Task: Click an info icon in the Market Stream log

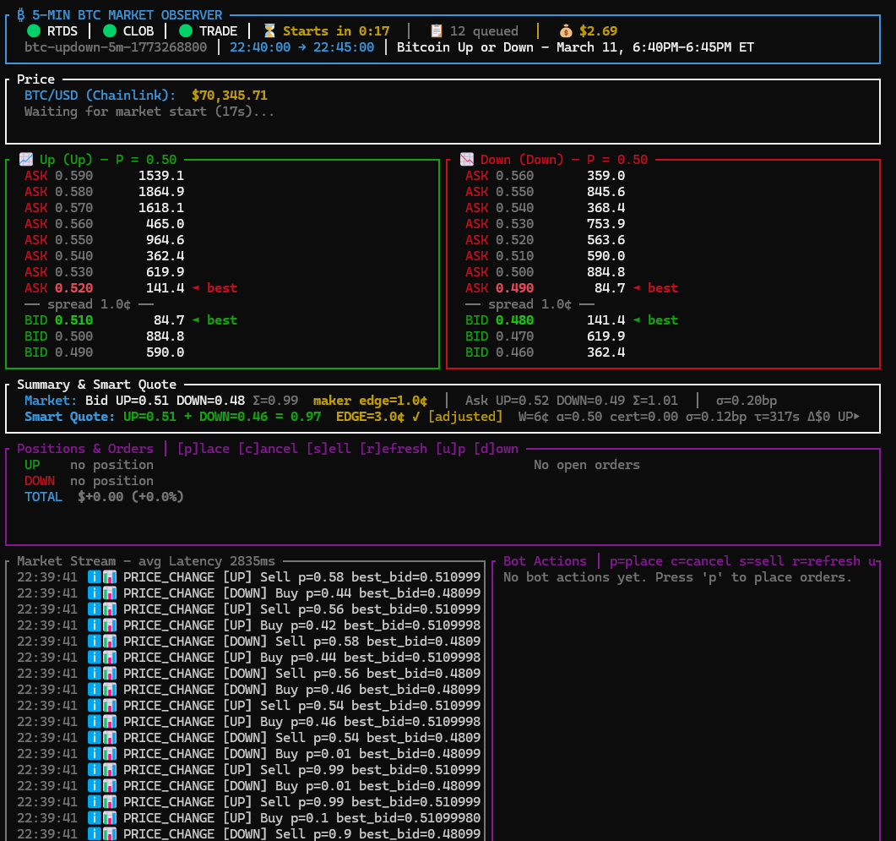Action: (x=94, y=576)
